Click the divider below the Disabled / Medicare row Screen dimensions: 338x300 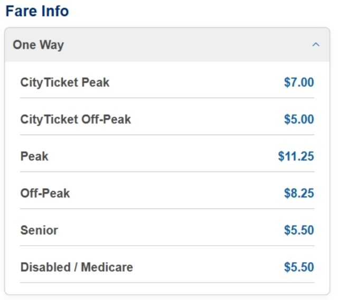[x=167, y=283]
